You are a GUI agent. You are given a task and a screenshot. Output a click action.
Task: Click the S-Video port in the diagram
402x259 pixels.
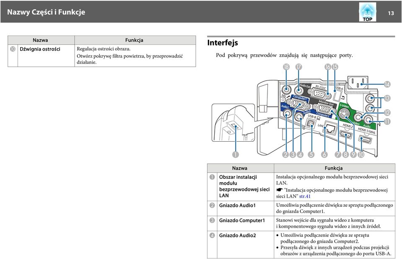(344, 114)
